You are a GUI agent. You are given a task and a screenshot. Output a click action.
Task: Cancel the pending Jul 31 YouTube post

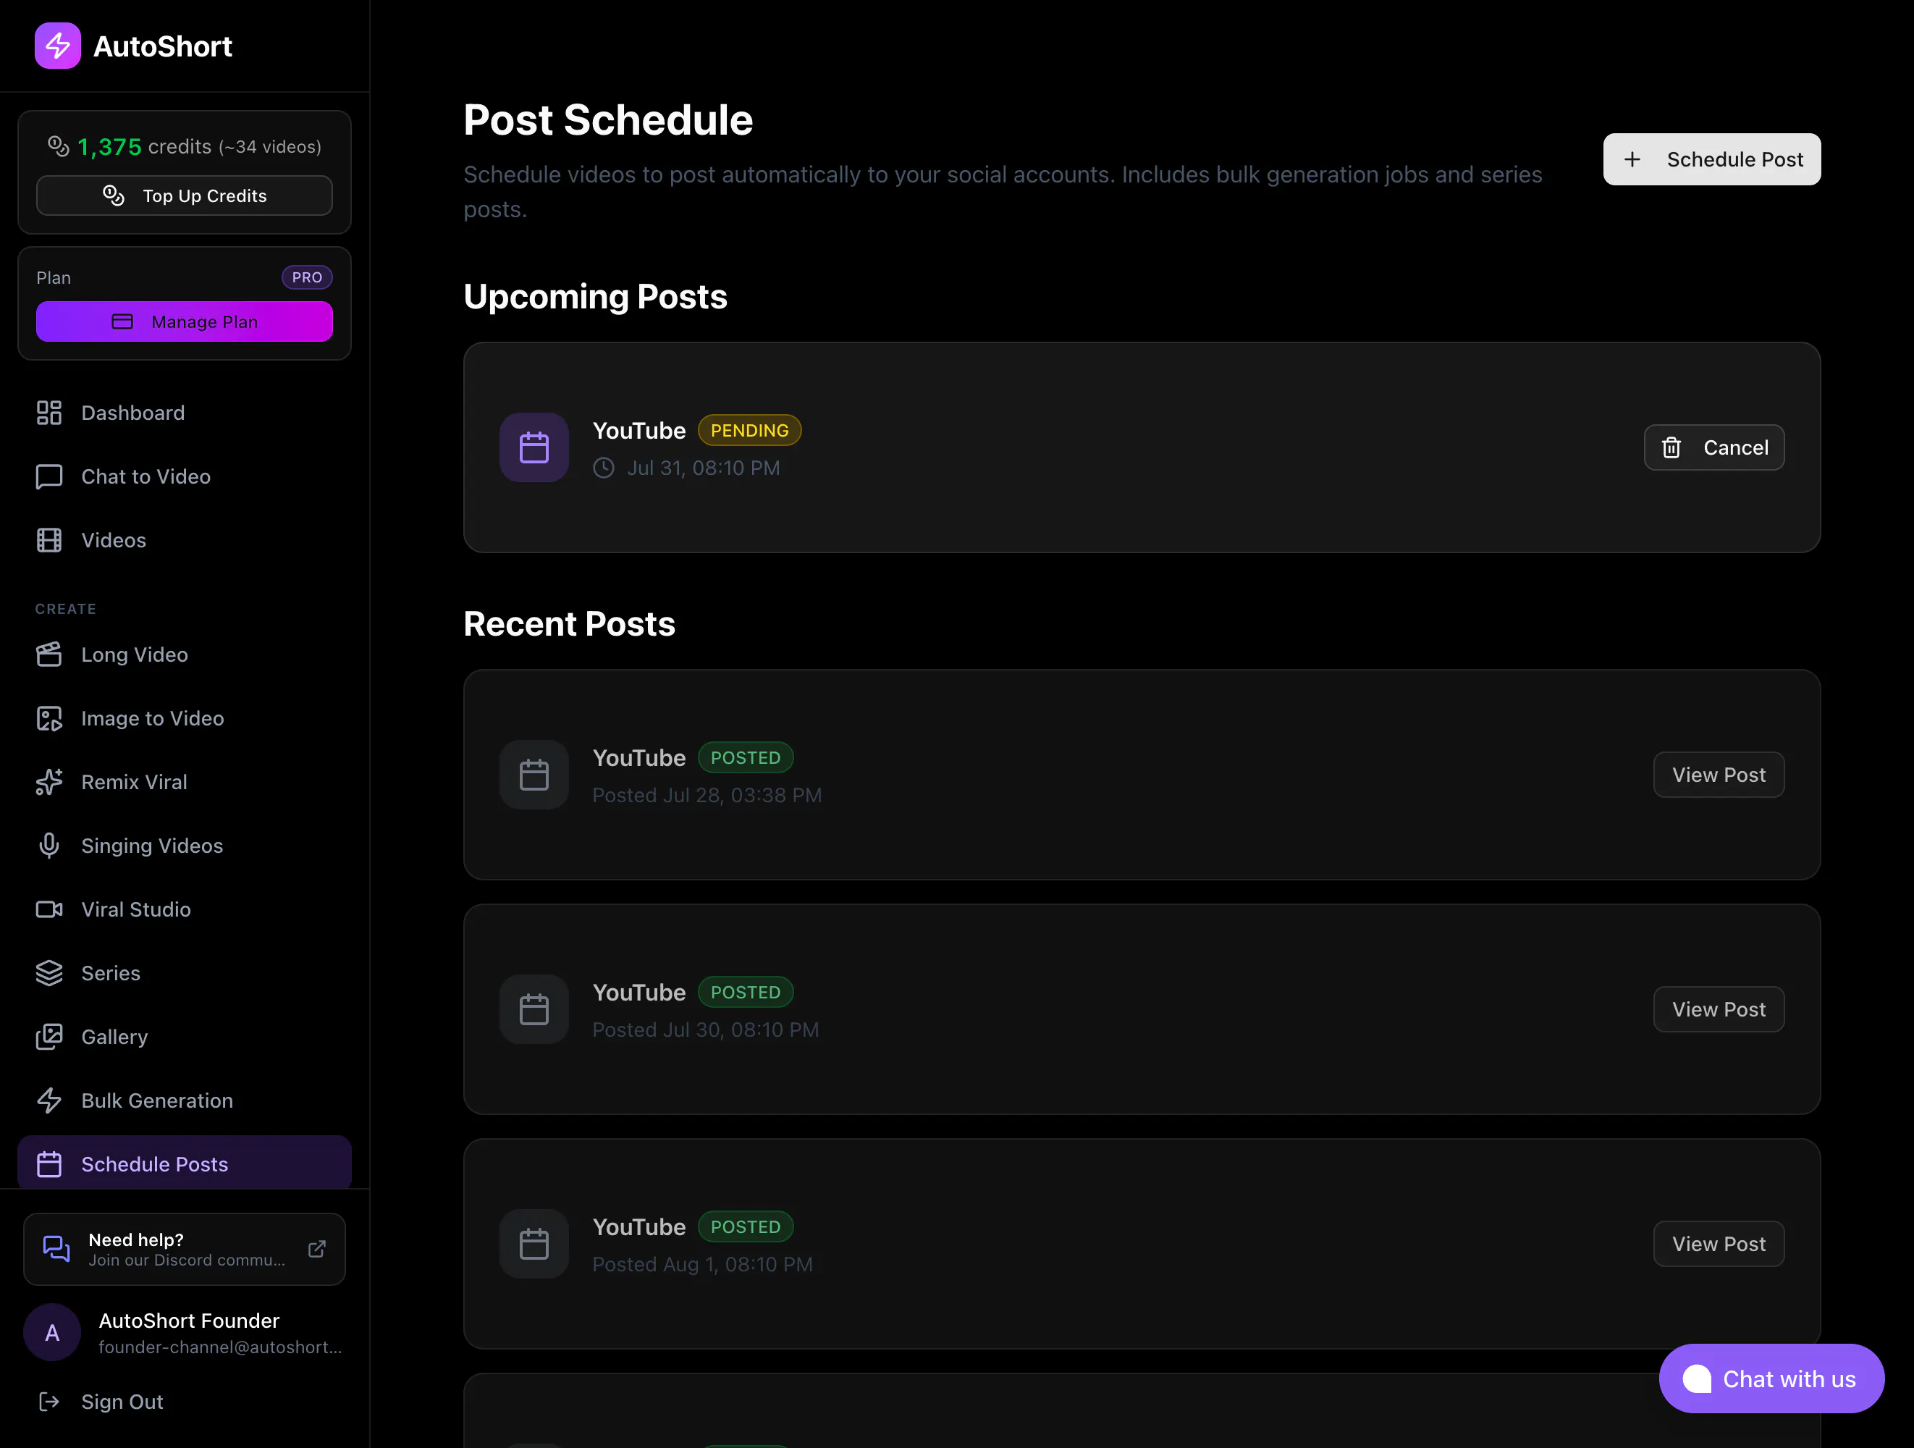1714,447
